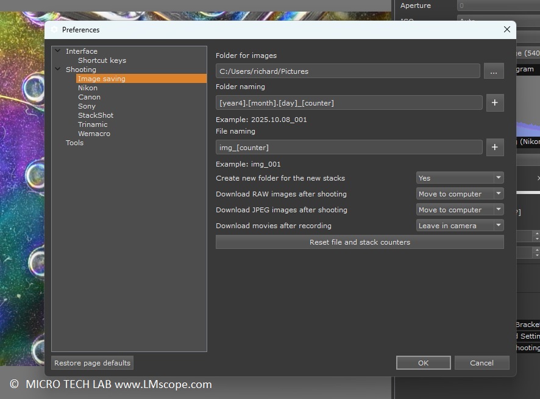Open the Tools preferences section

click(74, 143)
